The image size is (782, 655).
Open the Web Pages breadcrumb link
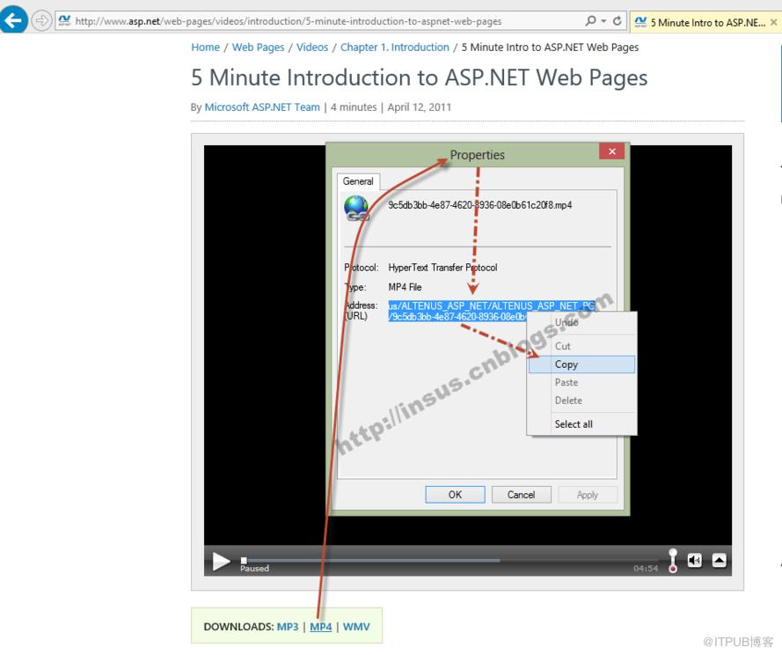tap(258, 48)
